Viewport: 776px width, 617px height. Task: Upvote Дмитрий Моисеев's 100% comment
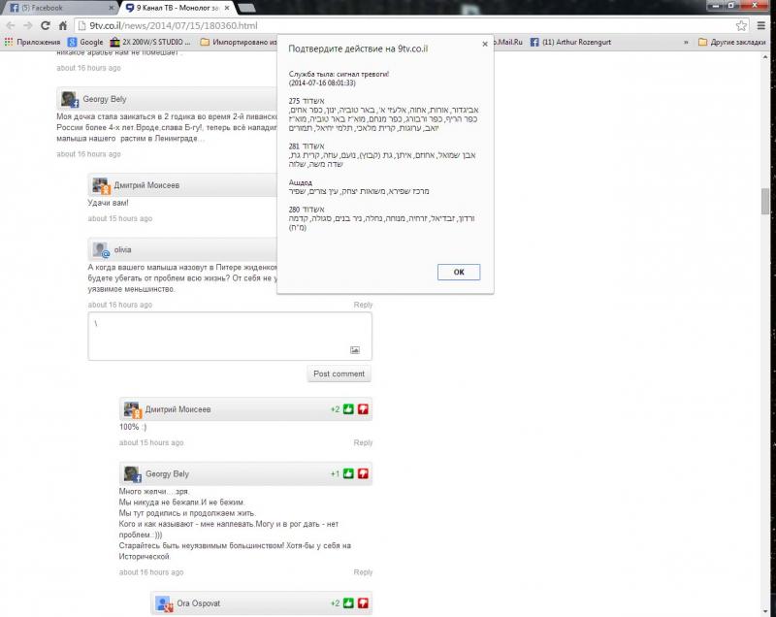tap(348, 409)
